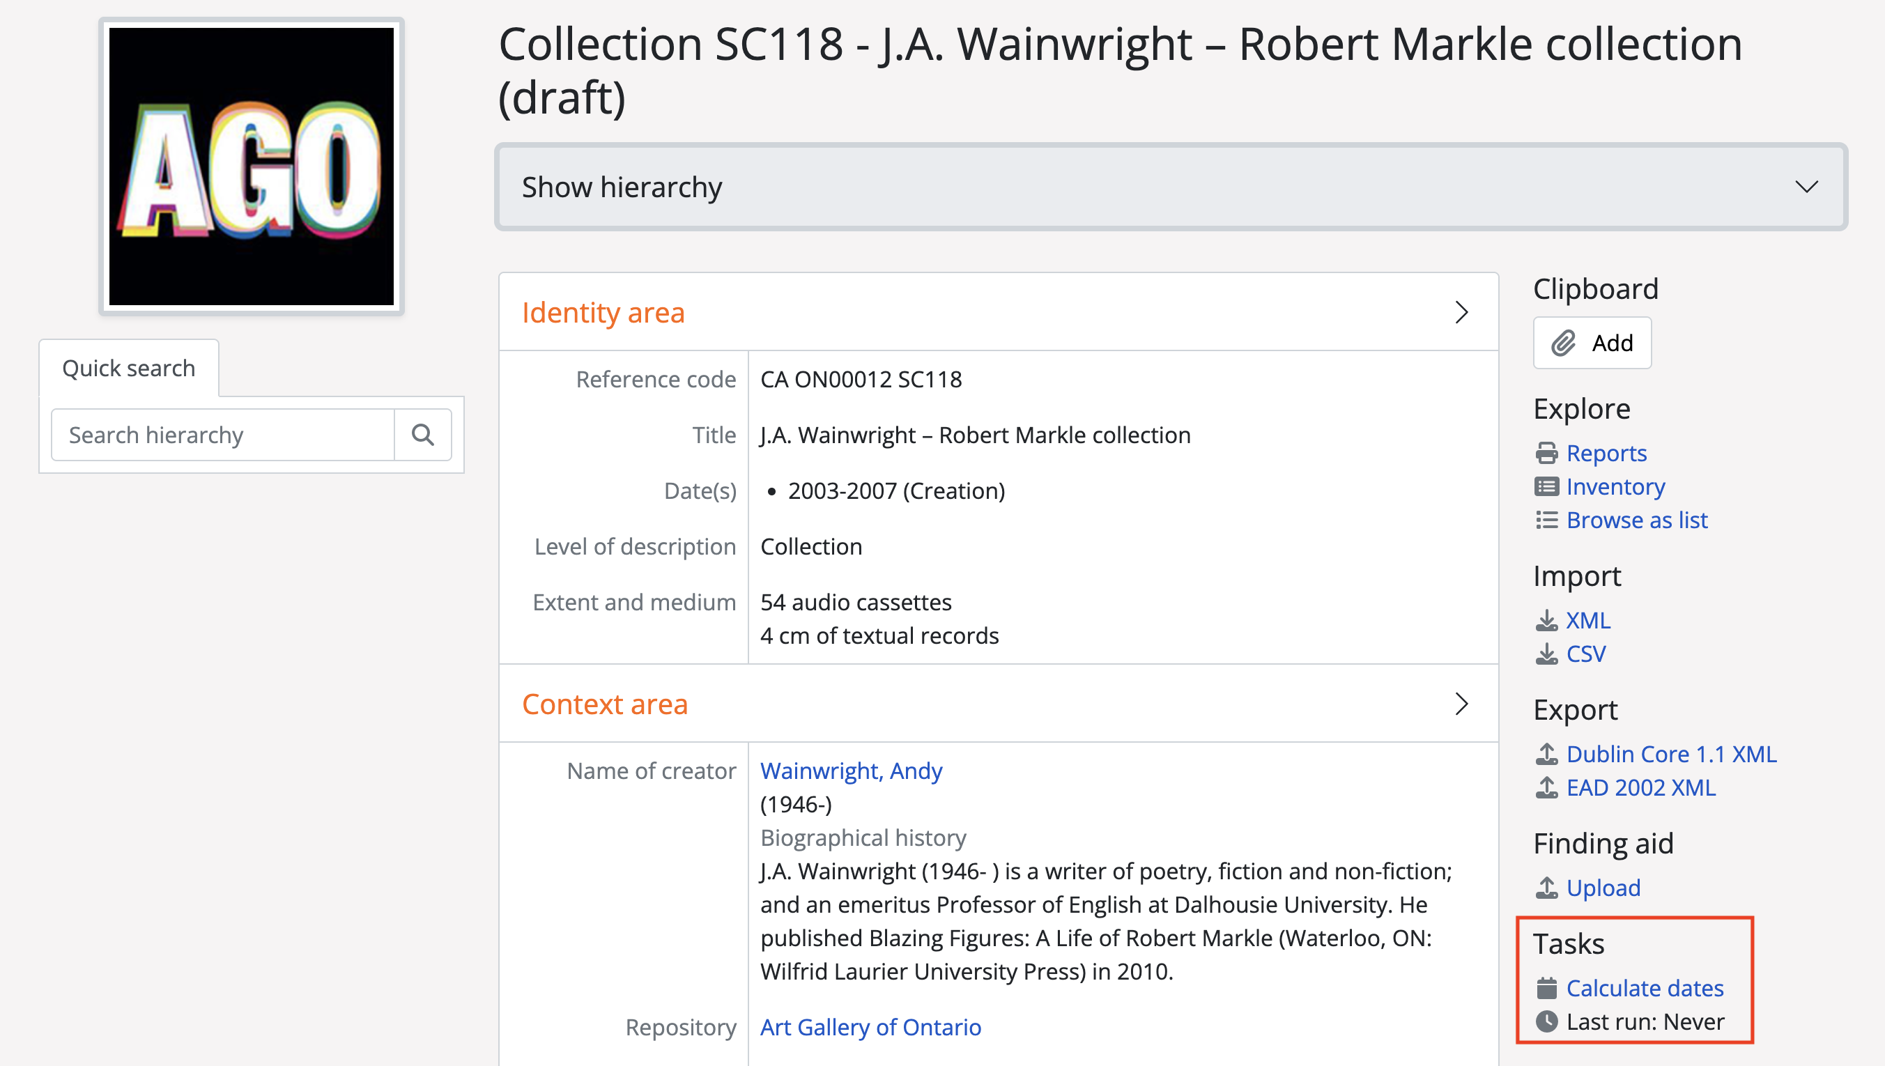Open the Wainwright, Andy creator link
Image resolution: width=1885 pixels, height=1066 pixels.
[x=851, y=771]
